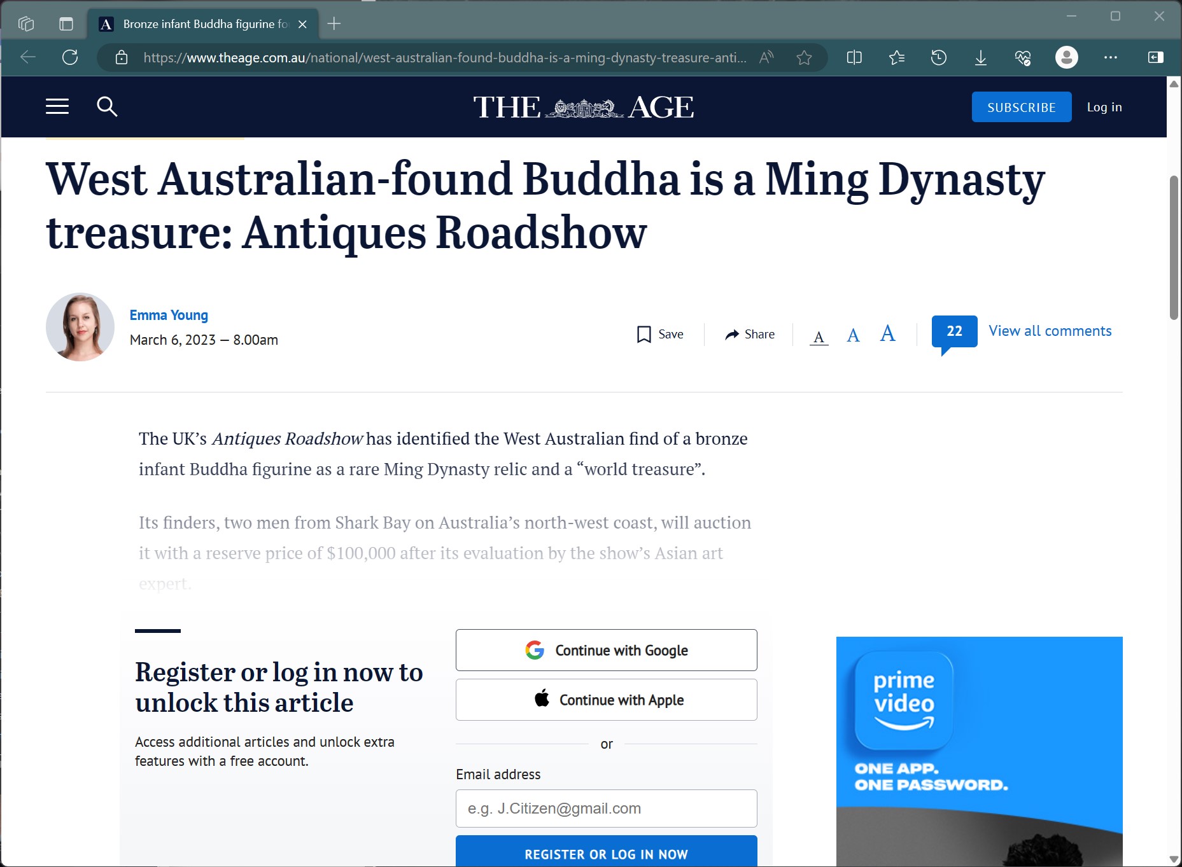View all comments

[1050, 331]
